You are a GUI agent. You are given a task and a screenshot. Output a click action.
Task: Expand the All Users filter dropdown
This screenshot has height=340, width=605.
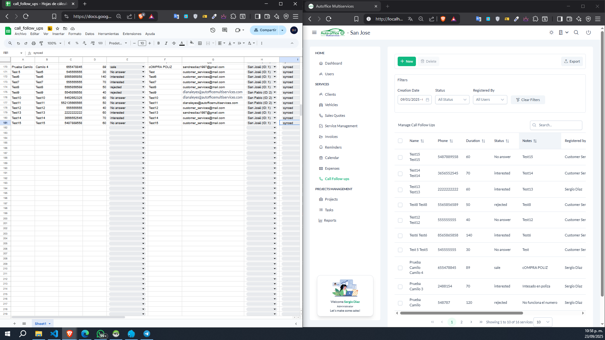coord(490,99)
